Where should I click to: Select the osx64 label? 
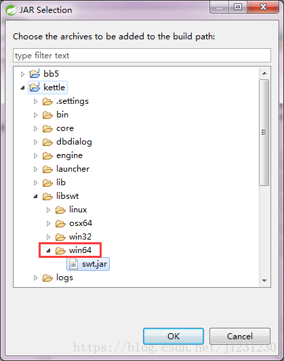tap(81, 223)
